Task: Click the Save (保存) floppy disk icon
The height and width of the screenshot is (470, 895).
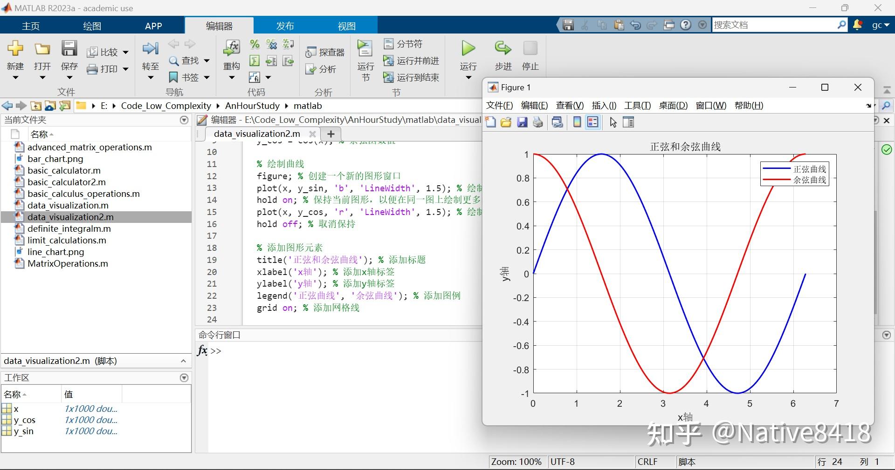Action: [x=69, y=48]
